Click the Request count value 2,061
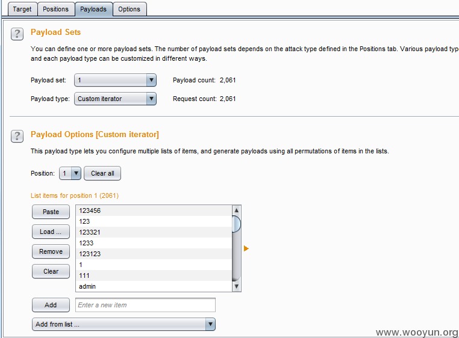 tap(228, 99)
